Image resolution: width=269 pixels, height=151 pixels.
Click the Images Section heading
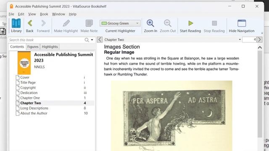coord(122,47)
